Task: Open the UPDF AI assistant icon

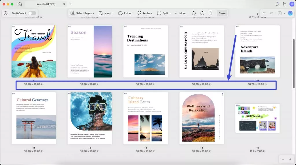Action: coord(290,13)
